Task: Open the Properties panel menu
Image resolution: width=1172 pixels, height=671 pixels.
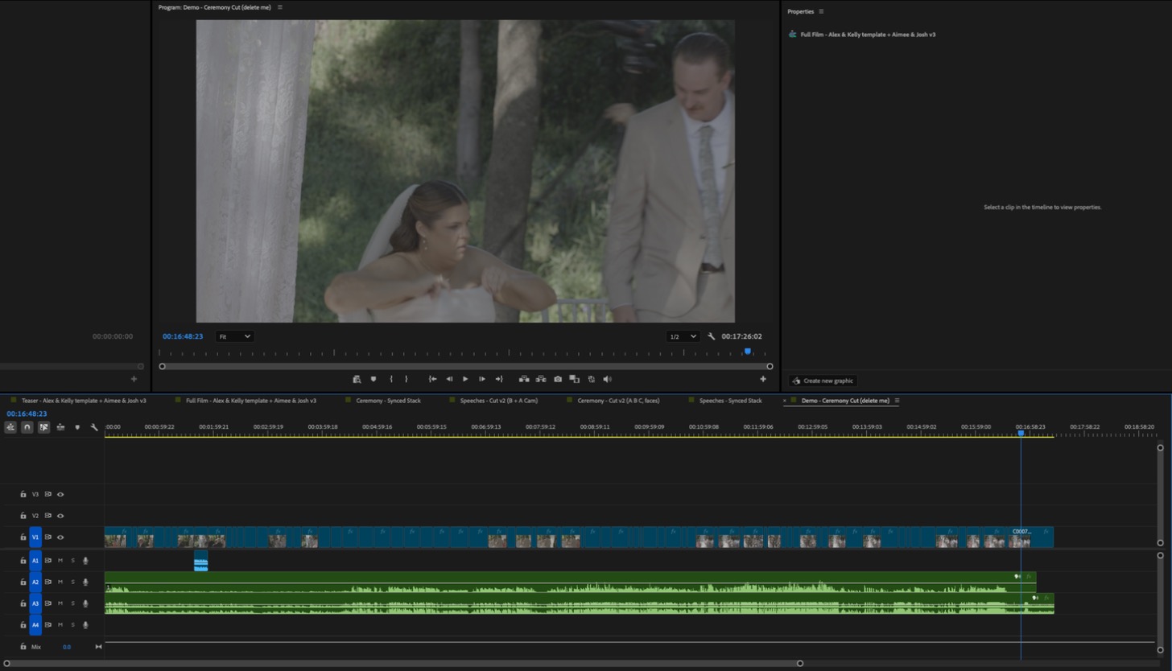Action: tap(821, 11)
